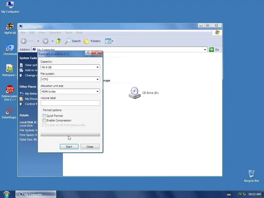Click the keyboard icon in system tray

[229, 194]
